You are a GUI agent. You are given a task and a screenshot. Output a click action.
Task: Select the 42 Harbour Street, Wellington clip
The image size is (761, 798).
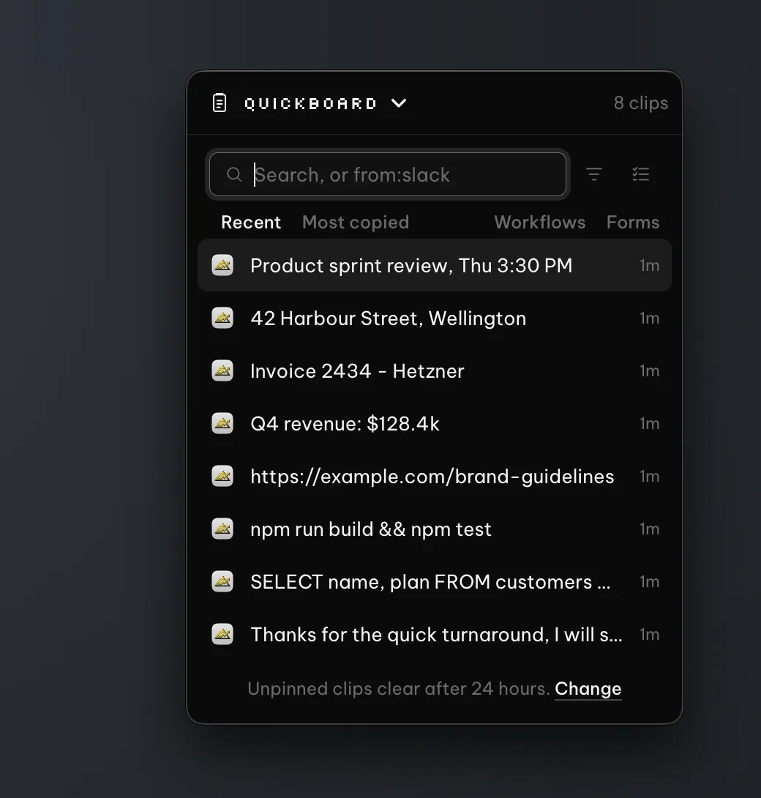tap(435, 318)
